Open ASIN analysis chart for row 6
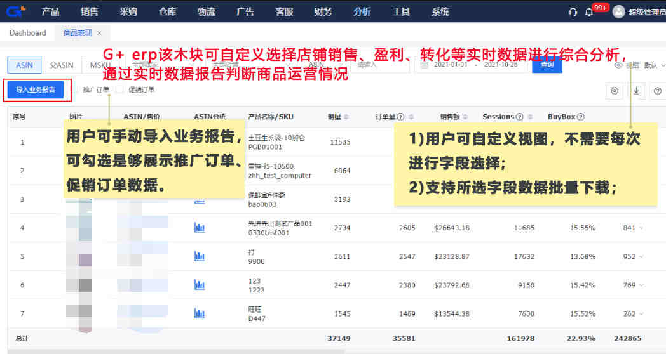This screenshot has height=354, width=666. point(199,285)
